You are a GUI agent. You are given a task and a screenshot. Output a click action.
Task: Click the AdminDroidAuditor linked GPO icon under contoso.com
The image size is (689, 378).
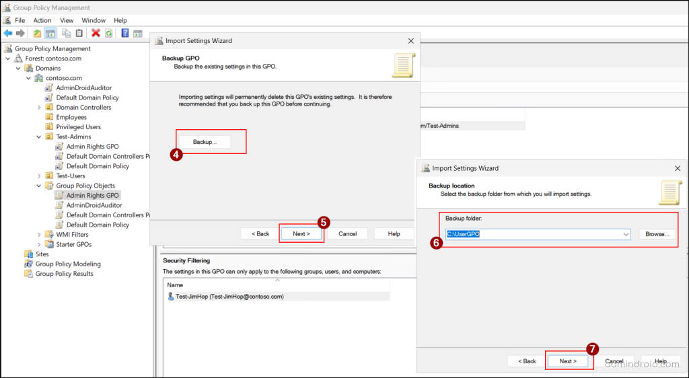[49, 88]
